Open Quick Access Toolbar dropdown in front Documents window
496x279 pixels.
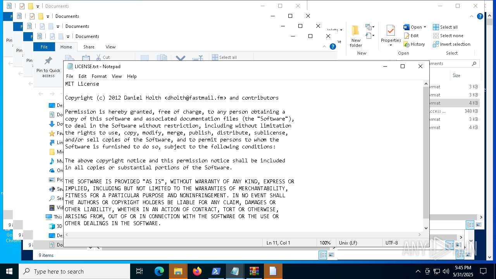pyautogui.click(x=68, y=37)
